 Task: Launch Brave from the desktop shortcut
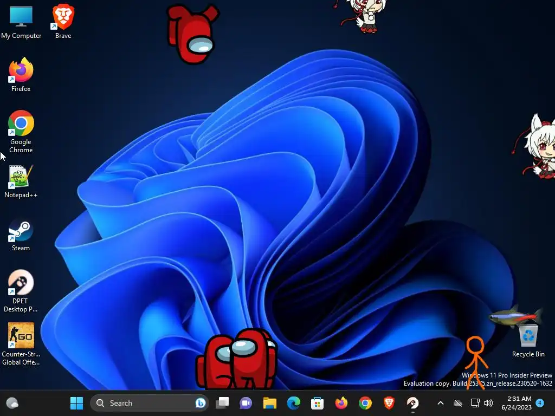point(63,22)
